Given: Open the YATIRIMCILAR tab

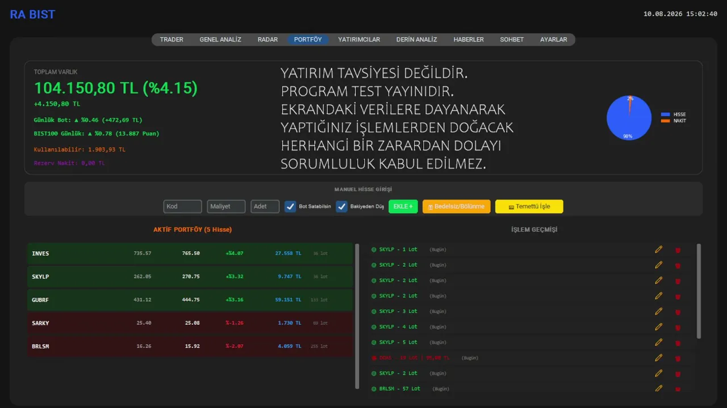Looking at the screenshot, I should pyautogui.click(x=359, y=40).
